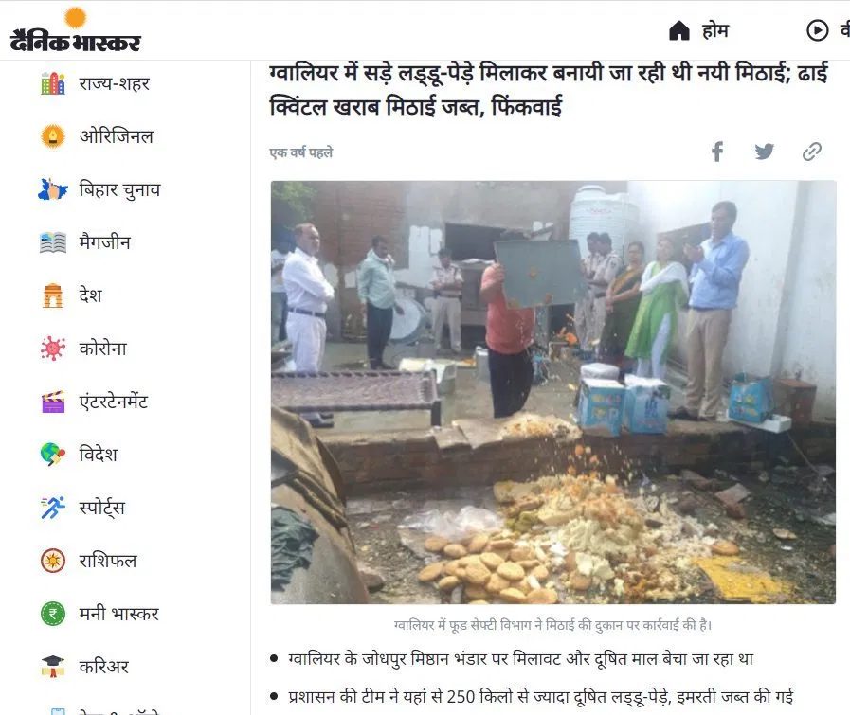Click the article headline about ग्वालियर
The image size is (850, 715).
pyautogui.click(x=549, y=89)
